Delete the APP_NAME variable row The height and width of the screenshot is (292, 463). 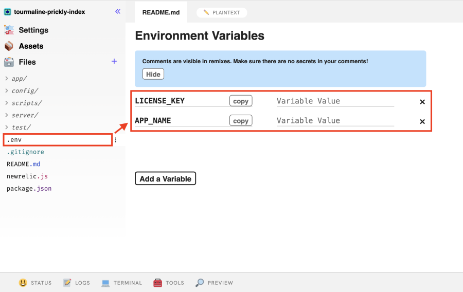[422, 122]
